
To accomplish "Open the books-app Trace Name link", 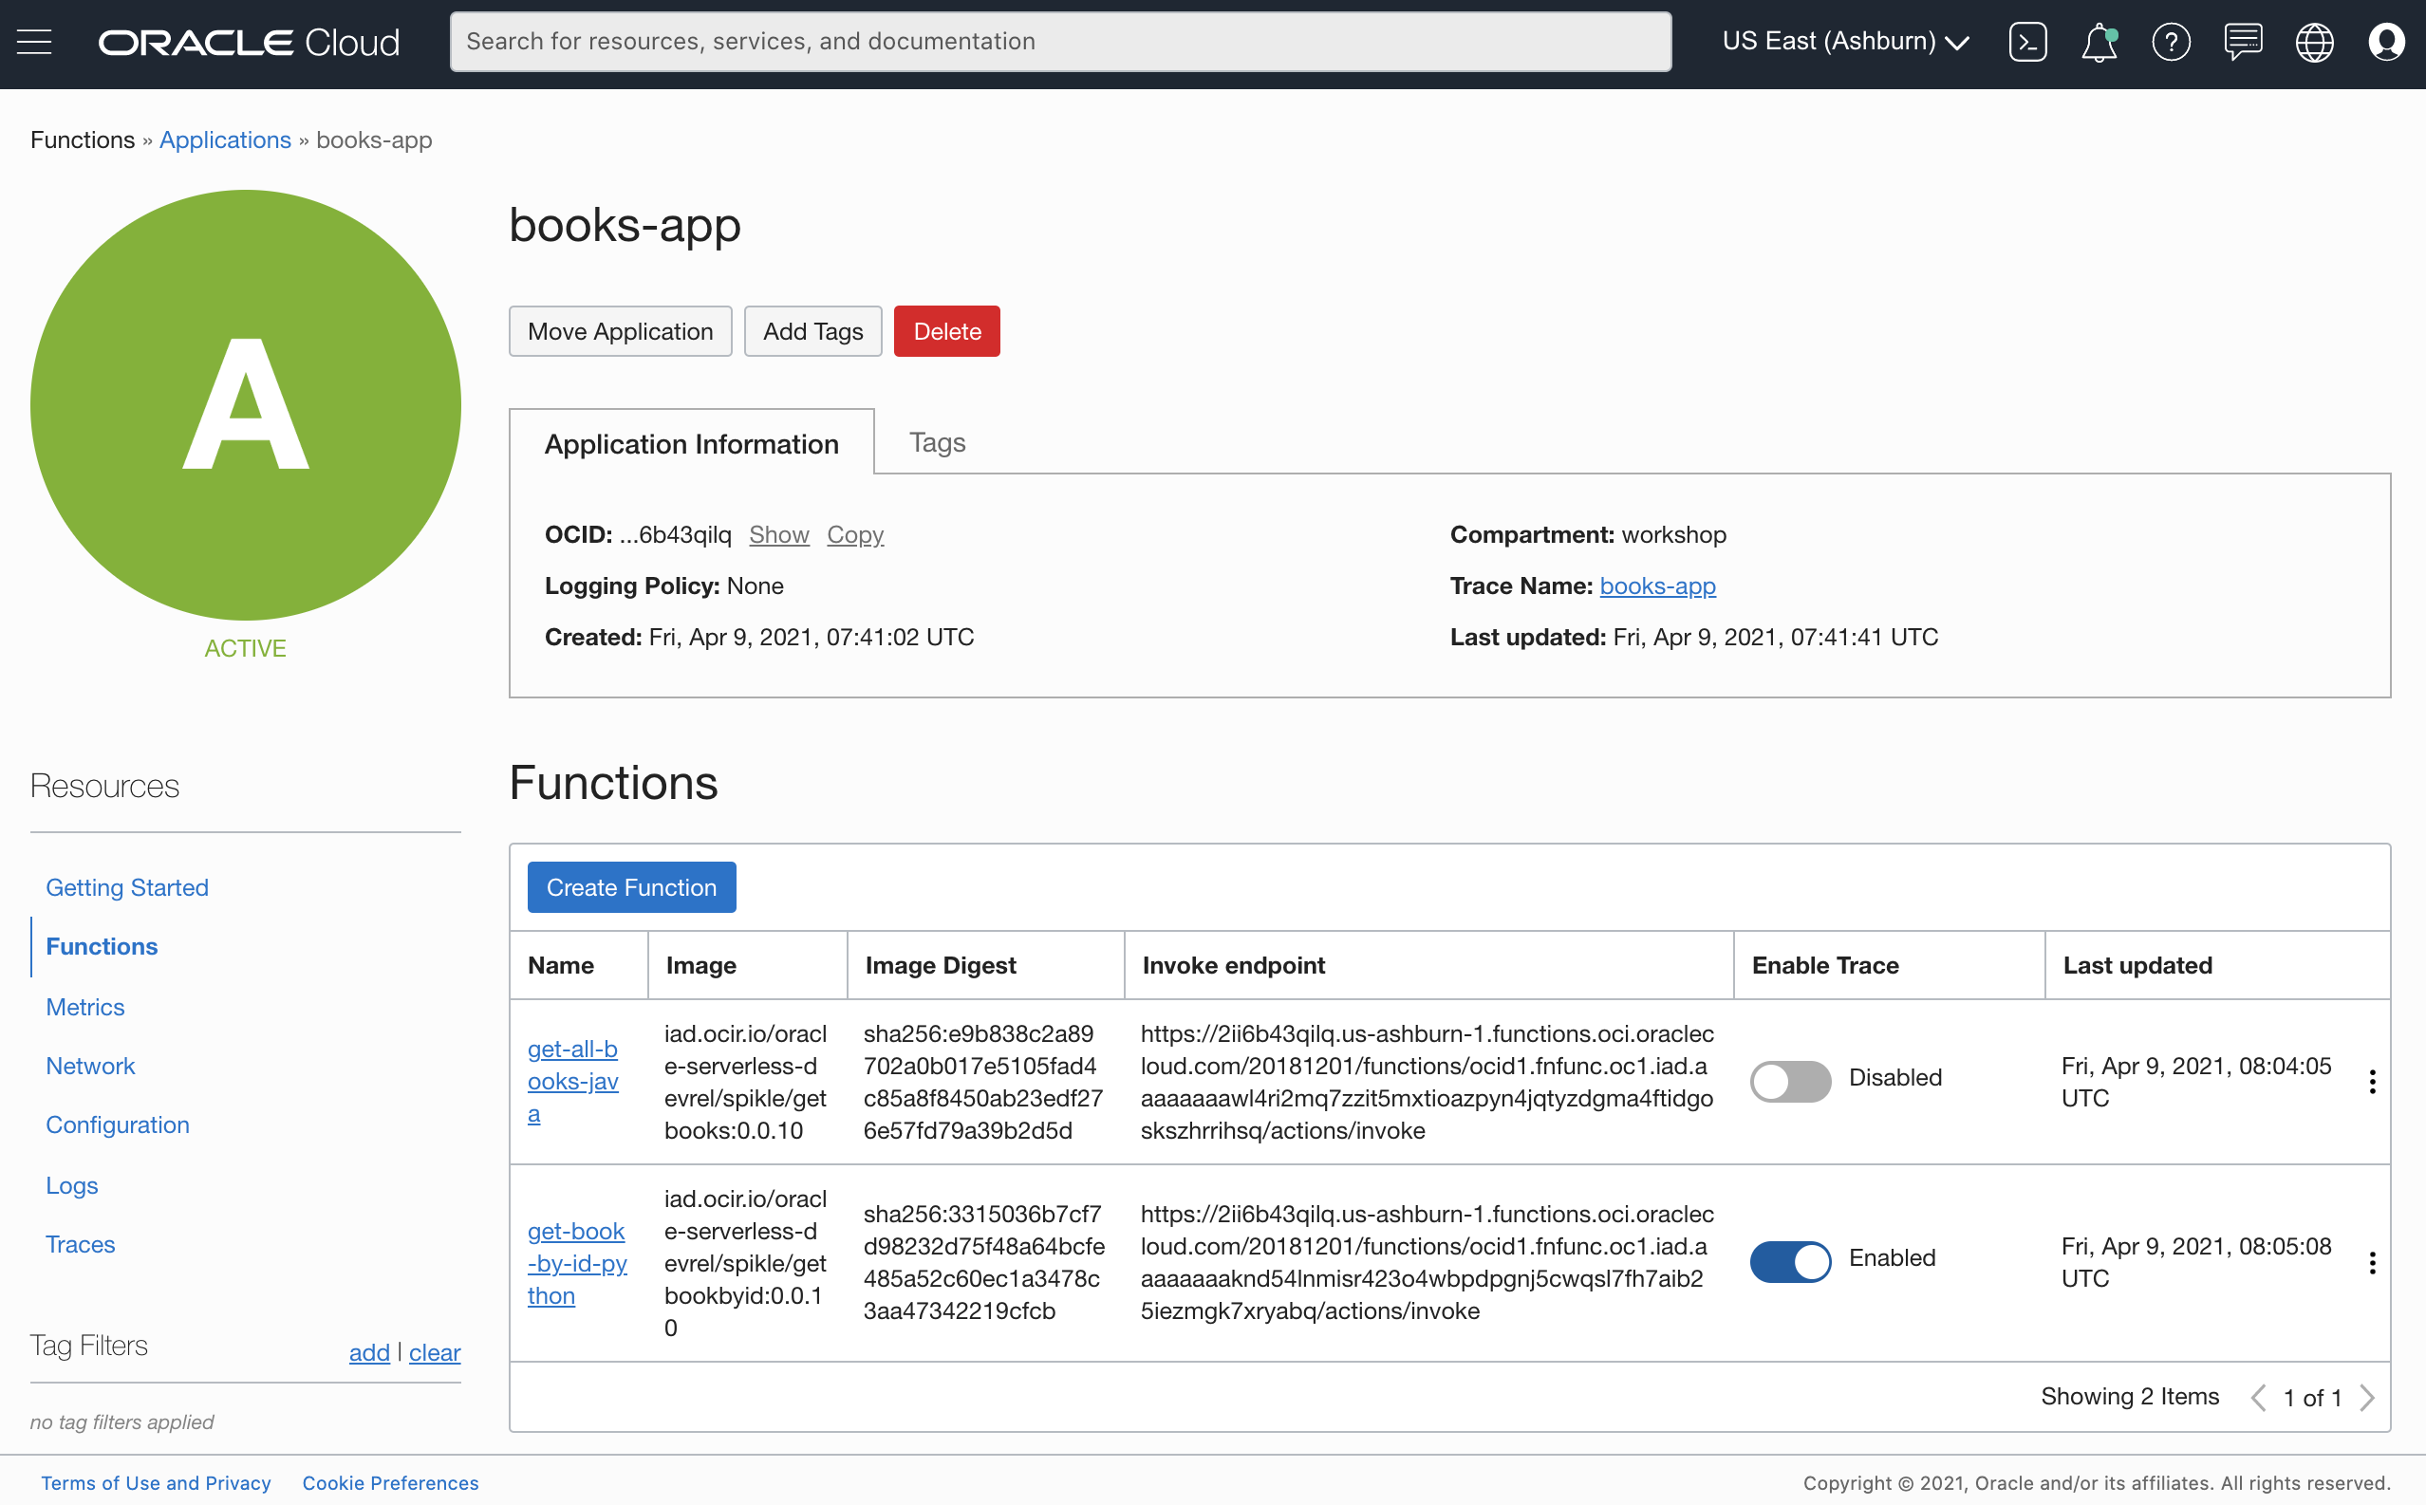I will [x=1656, y=585].
